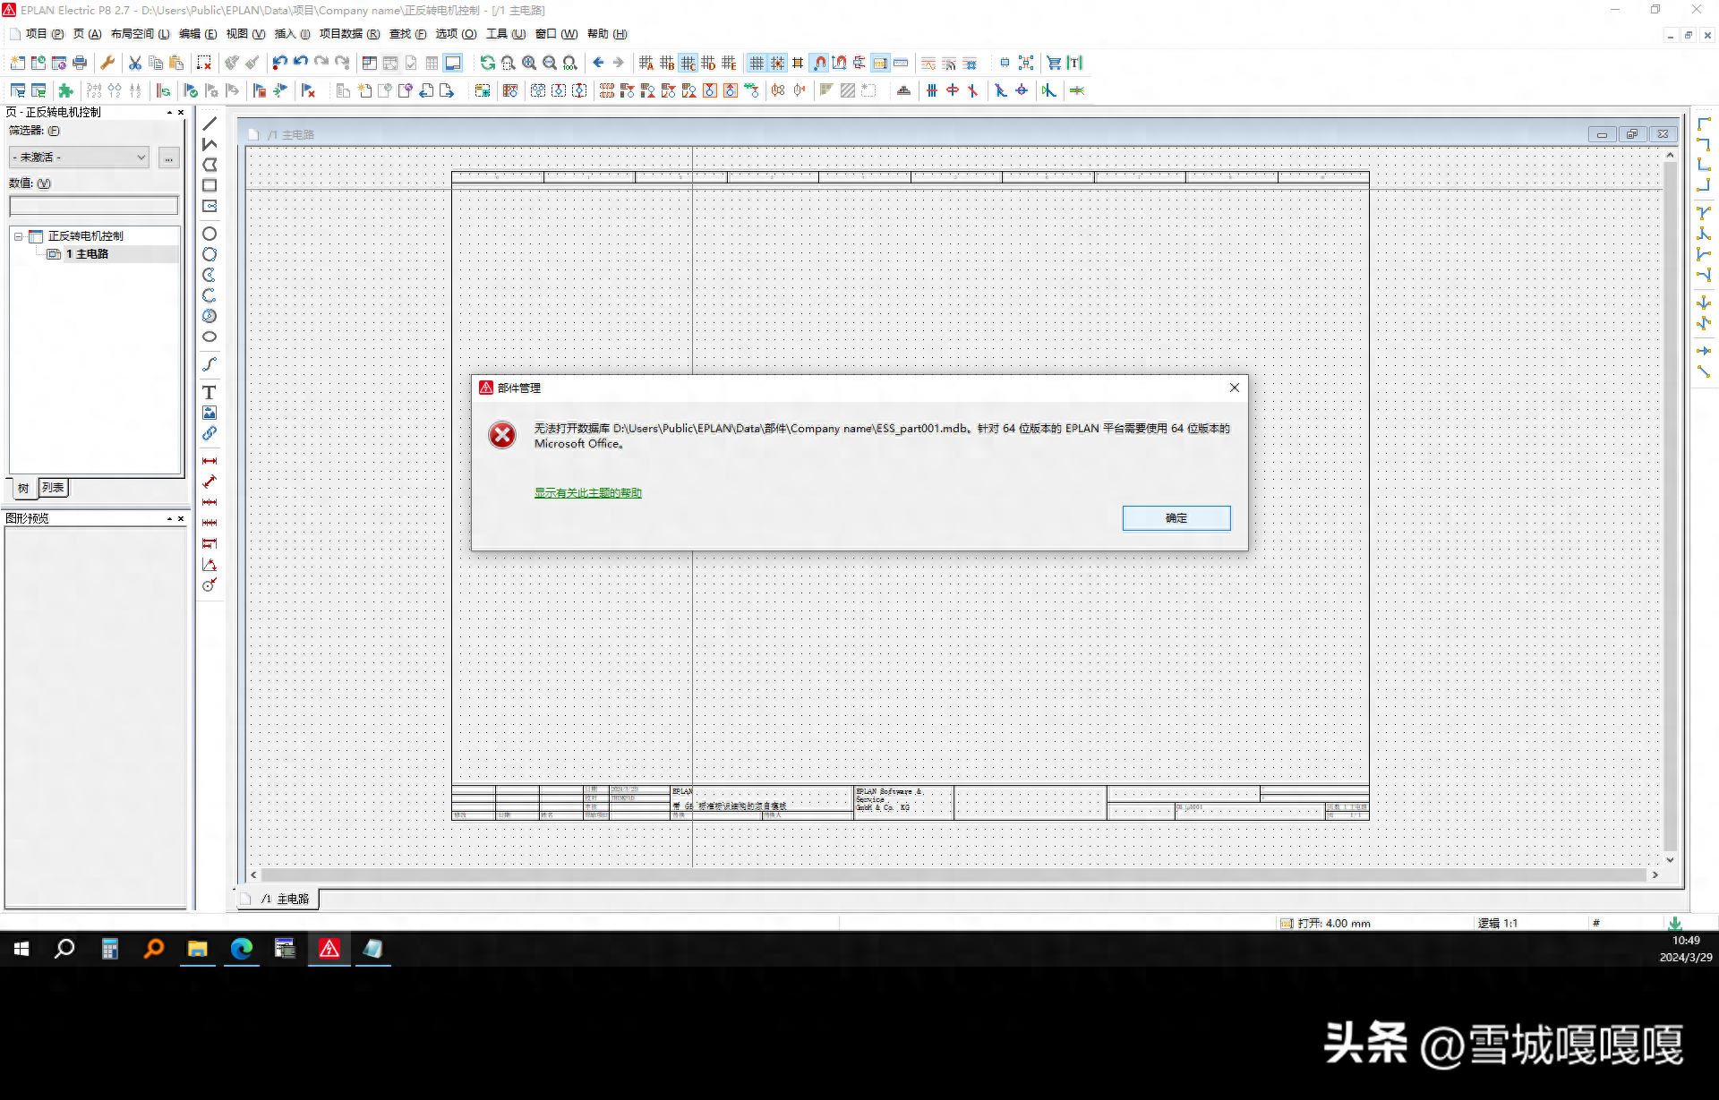The width and height of the screenshot is (1719, 1100).
Task: Open the 未激活 filter dropdown
Action: click(80, 158)
